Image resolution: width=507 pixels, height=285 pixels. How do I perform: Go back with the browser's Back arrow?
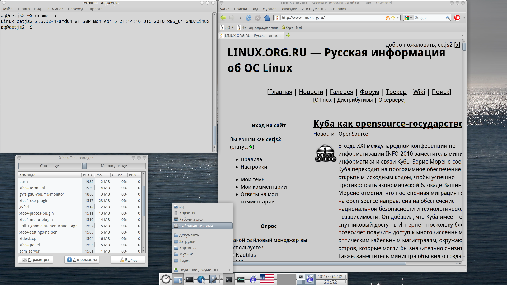pos(223,18)
